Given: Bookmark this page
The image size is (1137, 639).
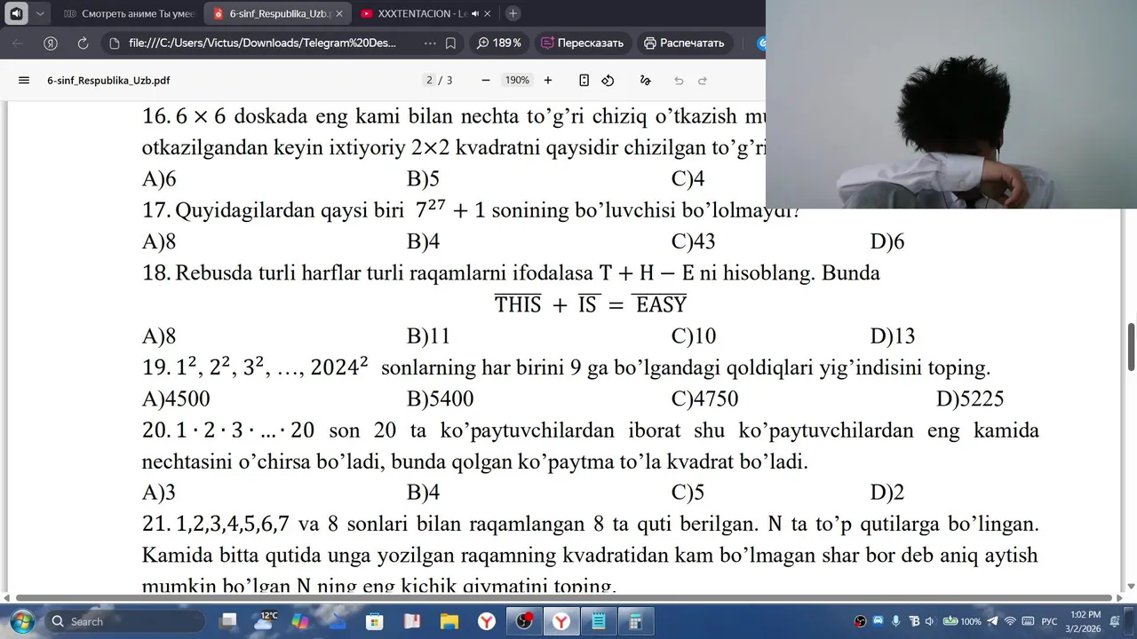Looking at the screenshot, I should (450, 43).
